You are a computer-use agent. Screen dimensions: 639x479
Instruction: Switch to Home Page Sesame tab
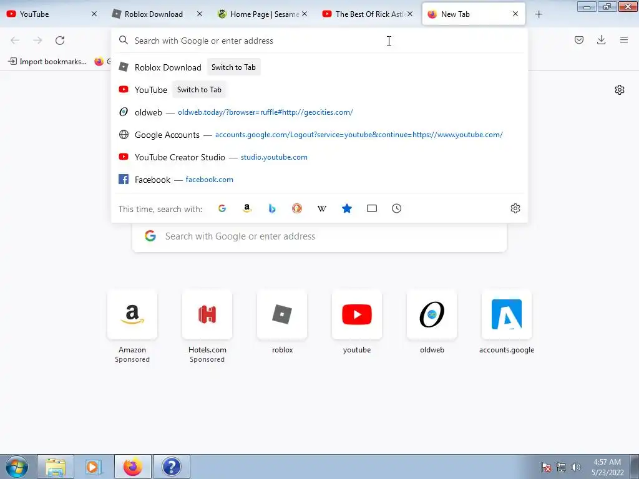pos(261,14)
